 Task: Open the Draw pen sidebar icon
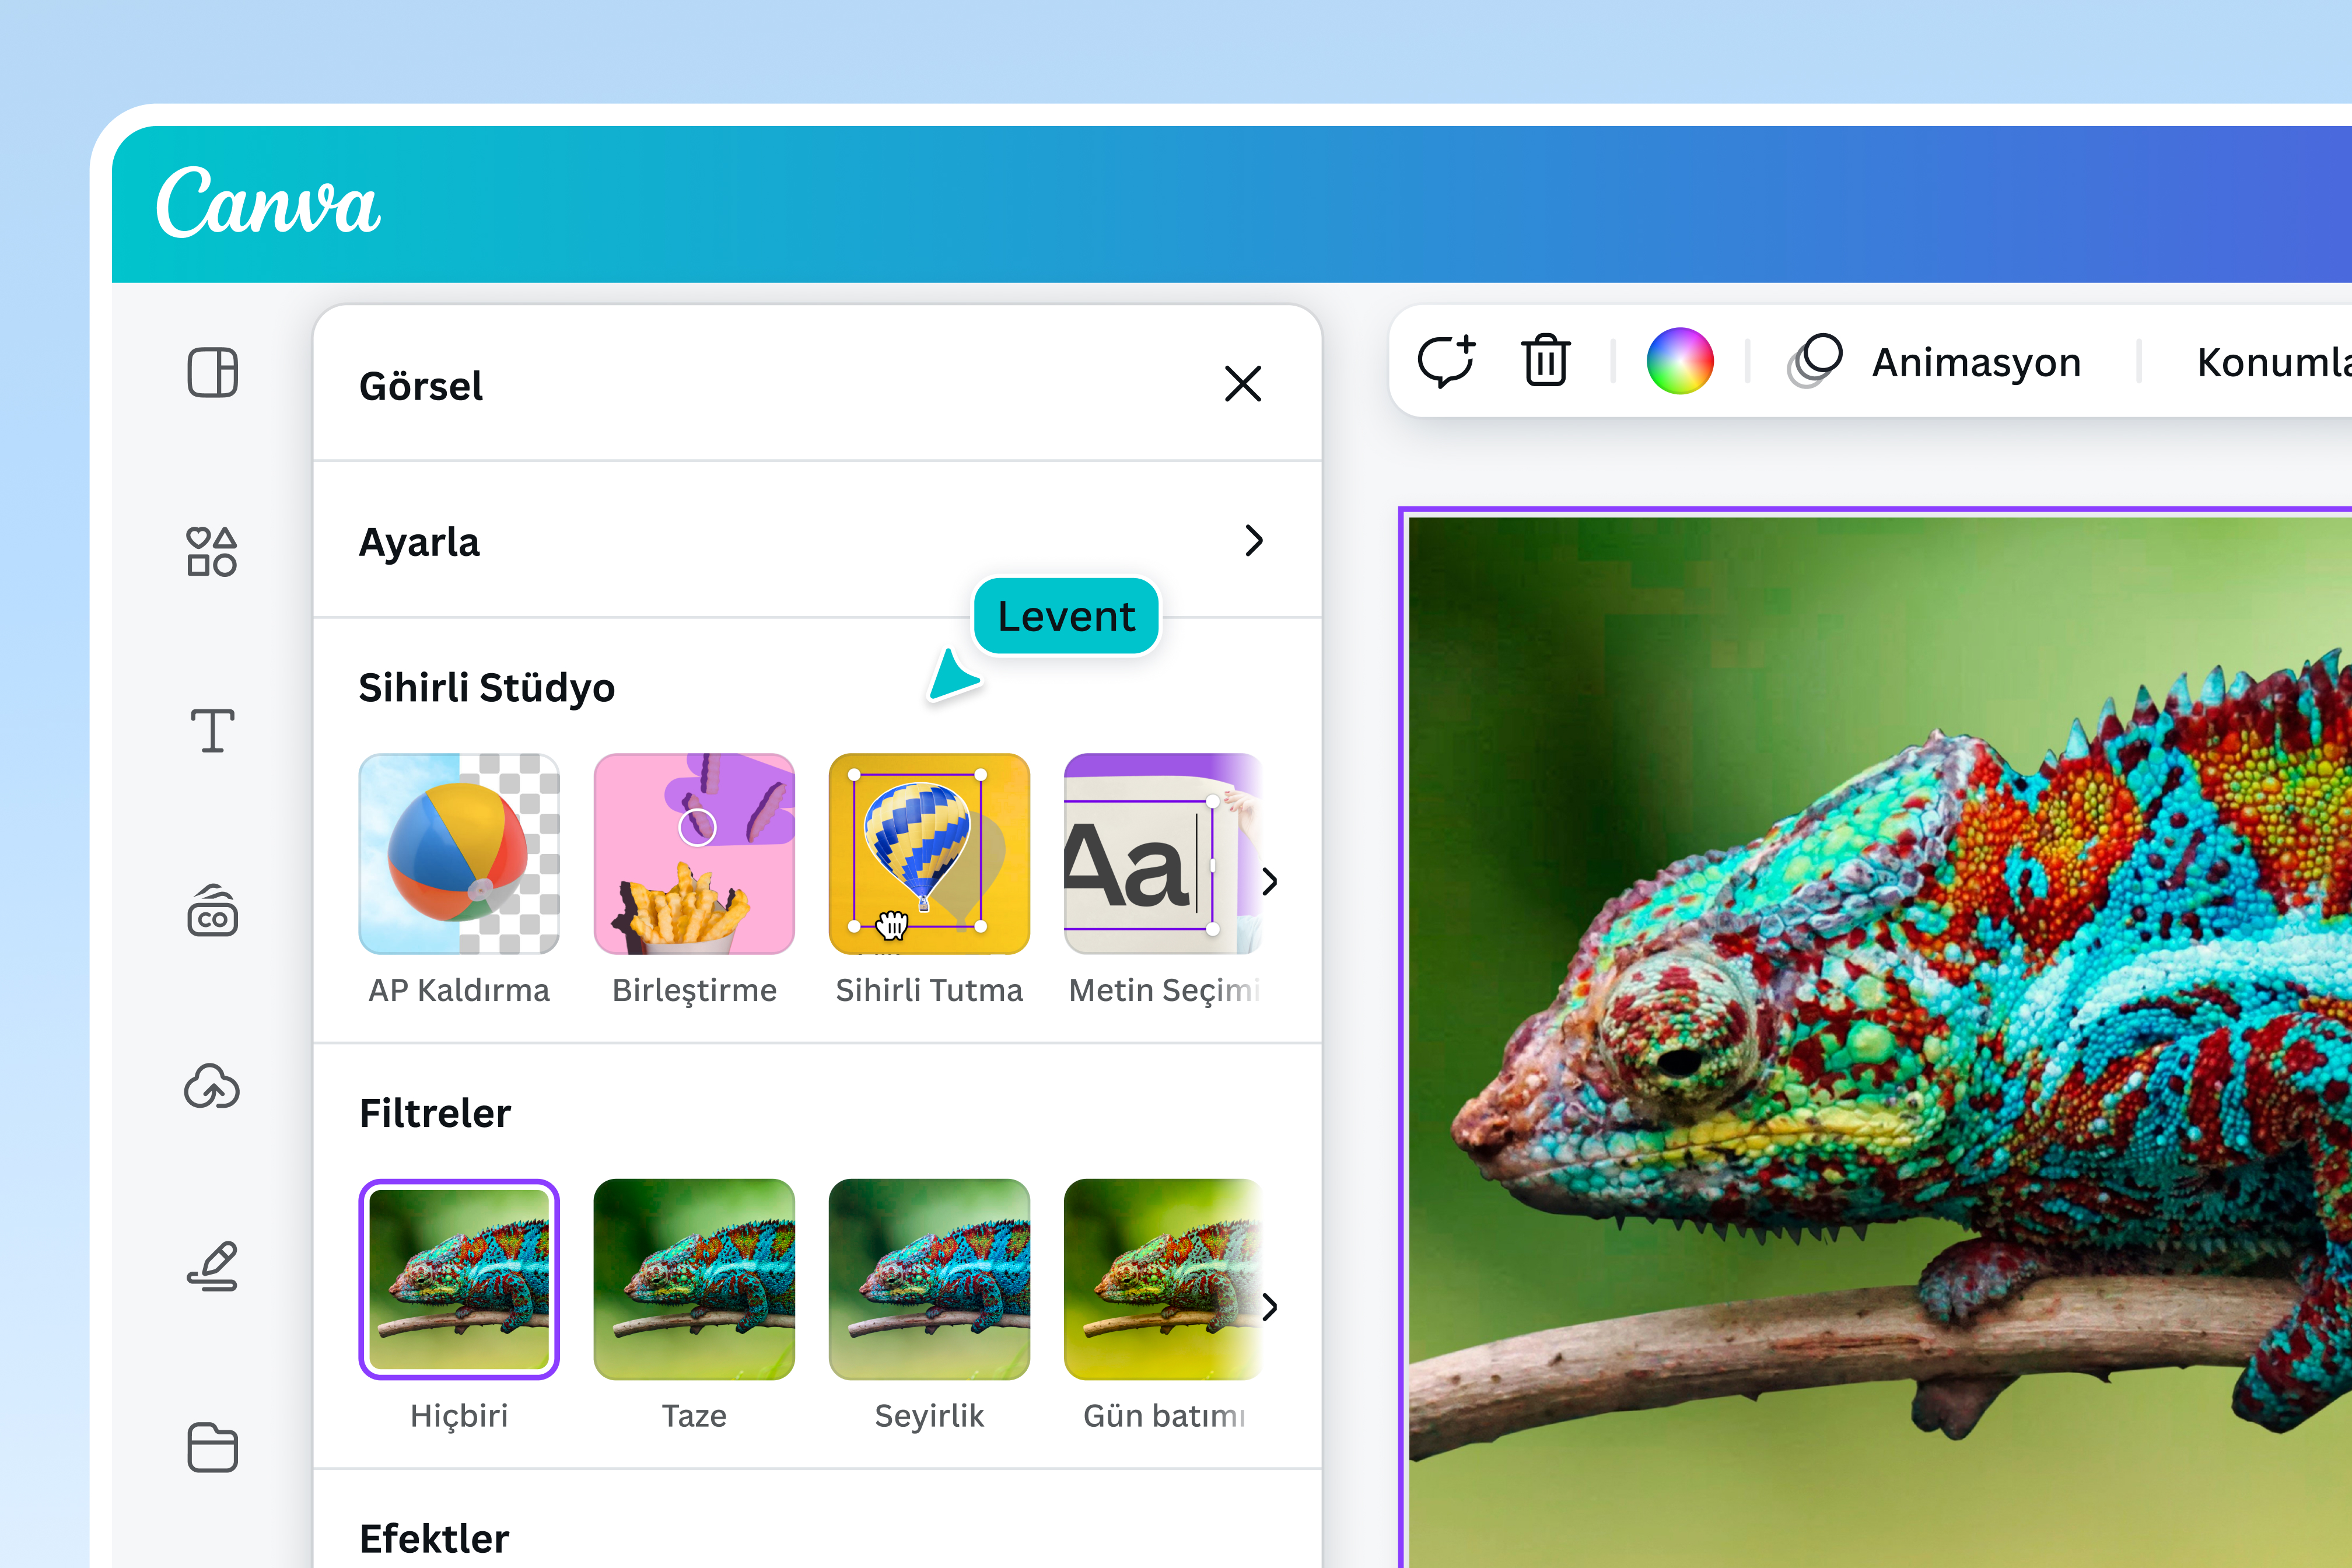(x=212, y=1266)
